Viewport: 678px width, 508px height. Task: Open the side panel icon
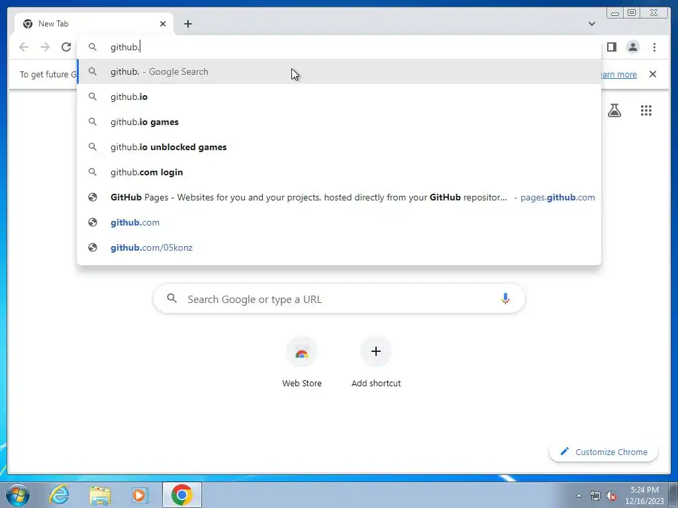611,47
